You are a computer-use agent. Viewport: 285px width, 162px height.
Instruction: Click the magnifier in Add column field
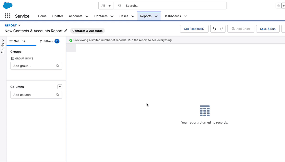coord(58,95)
